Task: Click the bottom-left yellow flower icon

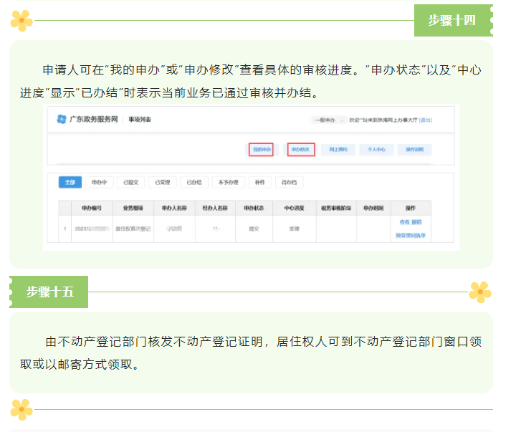Action: click(x=21, y=410)
